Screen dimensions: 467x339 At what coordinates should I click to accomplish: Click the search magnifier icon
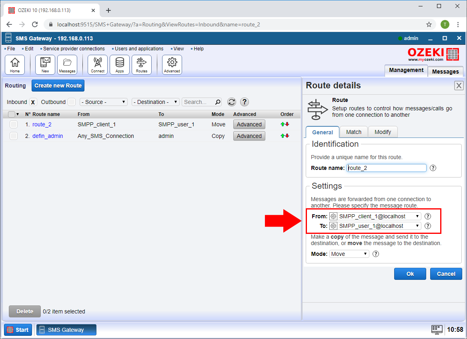pyautogui.click(x=218, y=102)
